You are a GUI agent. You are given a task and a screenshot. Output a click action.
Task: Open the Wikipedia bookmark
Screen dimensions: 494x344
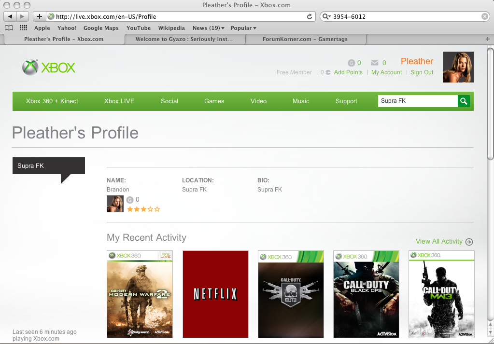171,28
